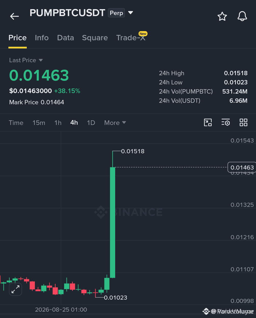
Task: Select the 4h chart interval
Action: tap(74, 123)
